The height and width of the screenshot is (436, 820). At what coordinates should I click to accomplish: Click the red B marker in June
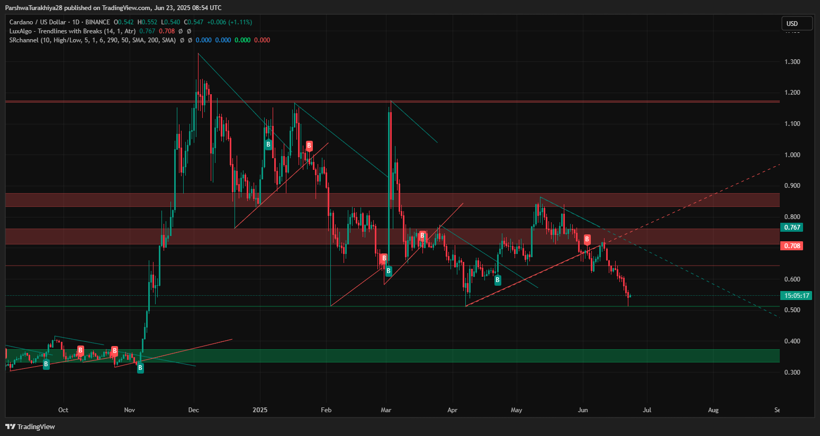[x=587, y=240]
